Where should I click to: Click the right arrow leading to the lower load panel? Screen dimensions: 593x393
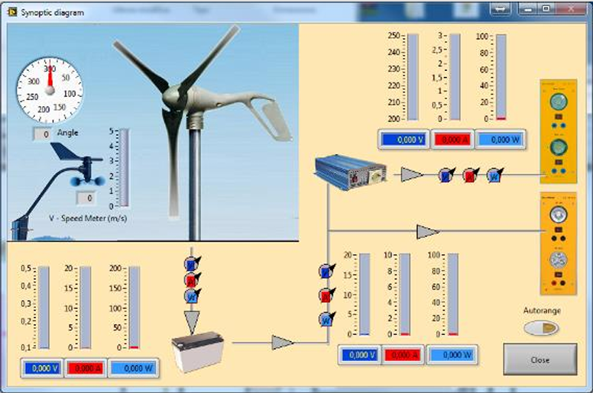pos(427,232)
